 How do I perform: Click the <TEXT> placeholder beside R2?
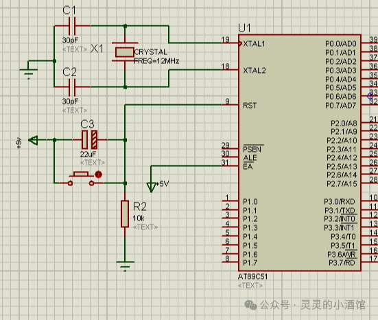coord(145,227)
